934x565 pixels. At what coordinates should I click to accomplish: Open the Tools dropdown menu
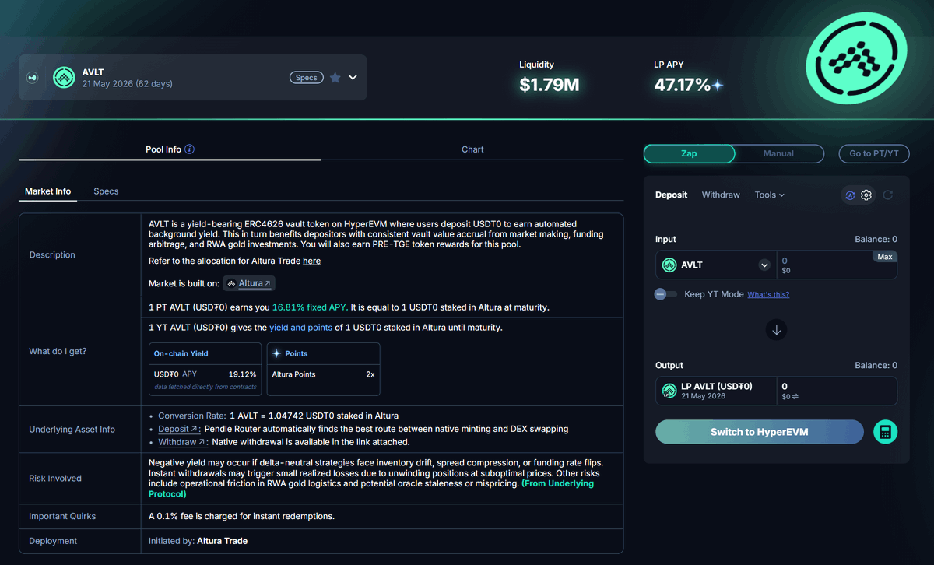[x=770, y=195]
